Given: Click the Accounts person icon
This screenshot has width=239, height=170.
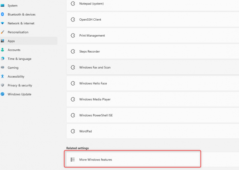Looking at the screenshot, I should 3,50.
